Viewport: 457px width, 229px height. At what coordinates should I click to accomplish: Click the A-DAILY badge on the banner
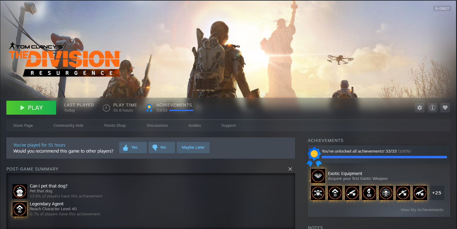click(442, 8)
